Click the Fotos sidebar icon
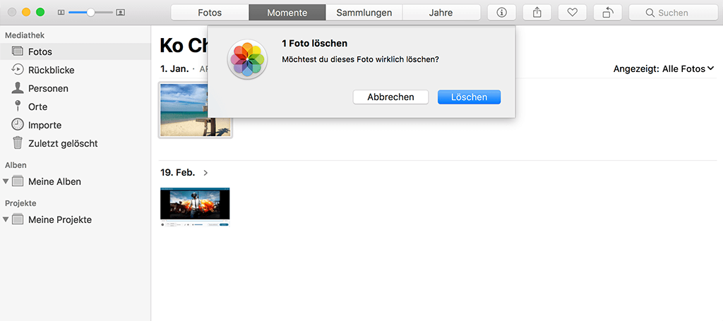 pyautogui.click(x=18, y=52)
